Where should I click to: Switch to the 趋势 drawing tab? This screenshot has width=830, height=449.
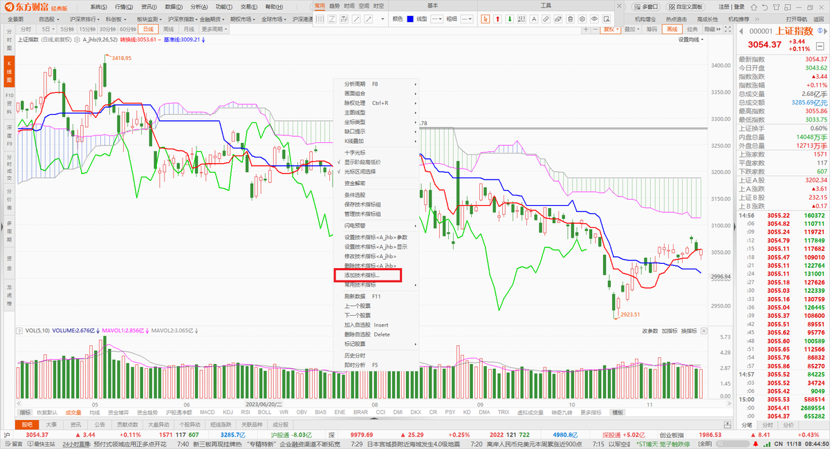[334, 6]
